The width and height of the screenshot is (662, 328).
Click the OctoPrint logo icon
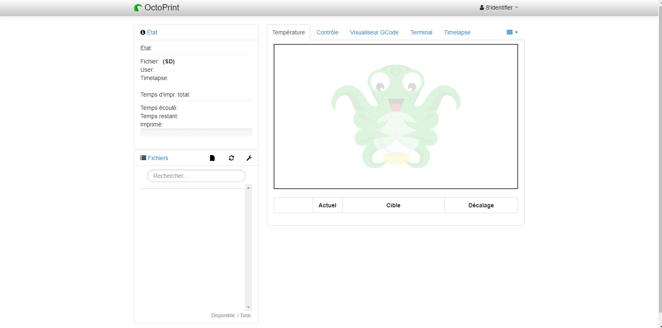[138, 8]
